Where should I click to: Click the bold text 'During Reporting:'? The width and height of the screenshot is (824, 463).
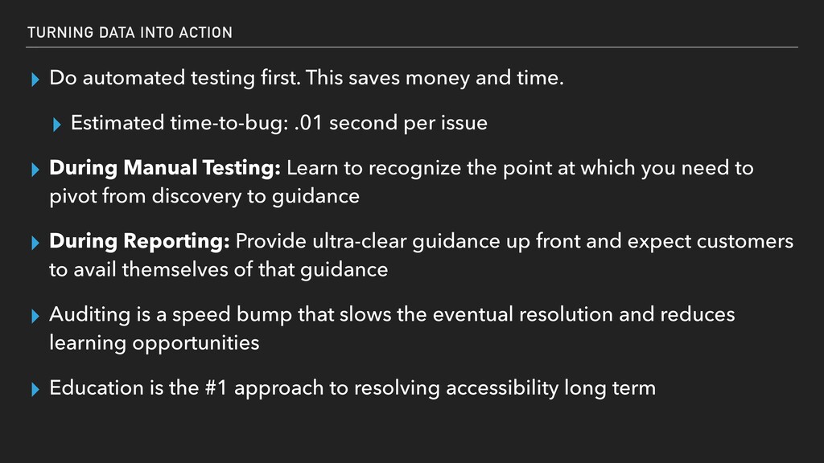click(139, 241)
